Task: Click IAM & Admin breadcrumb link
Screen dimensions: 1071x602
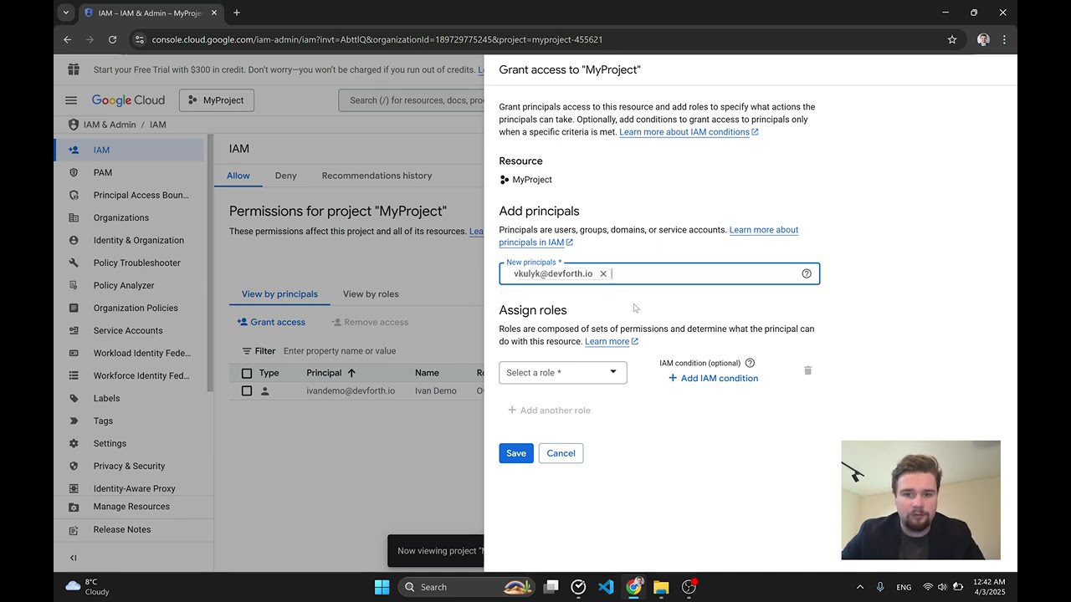Action: point(110,125)
